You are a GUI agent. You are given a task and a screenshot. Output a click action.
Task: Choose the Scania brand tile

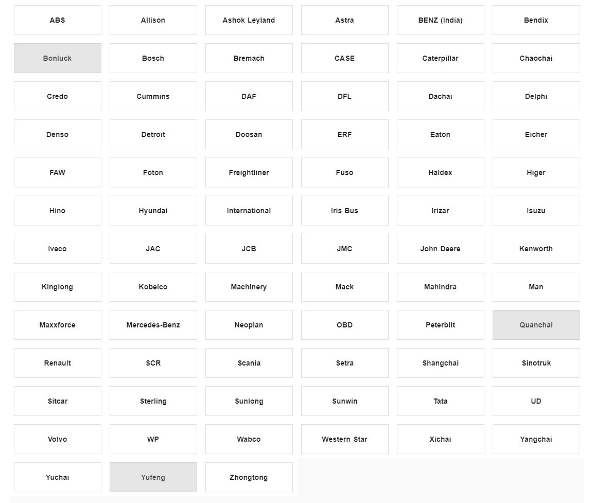tap(249, 363)
